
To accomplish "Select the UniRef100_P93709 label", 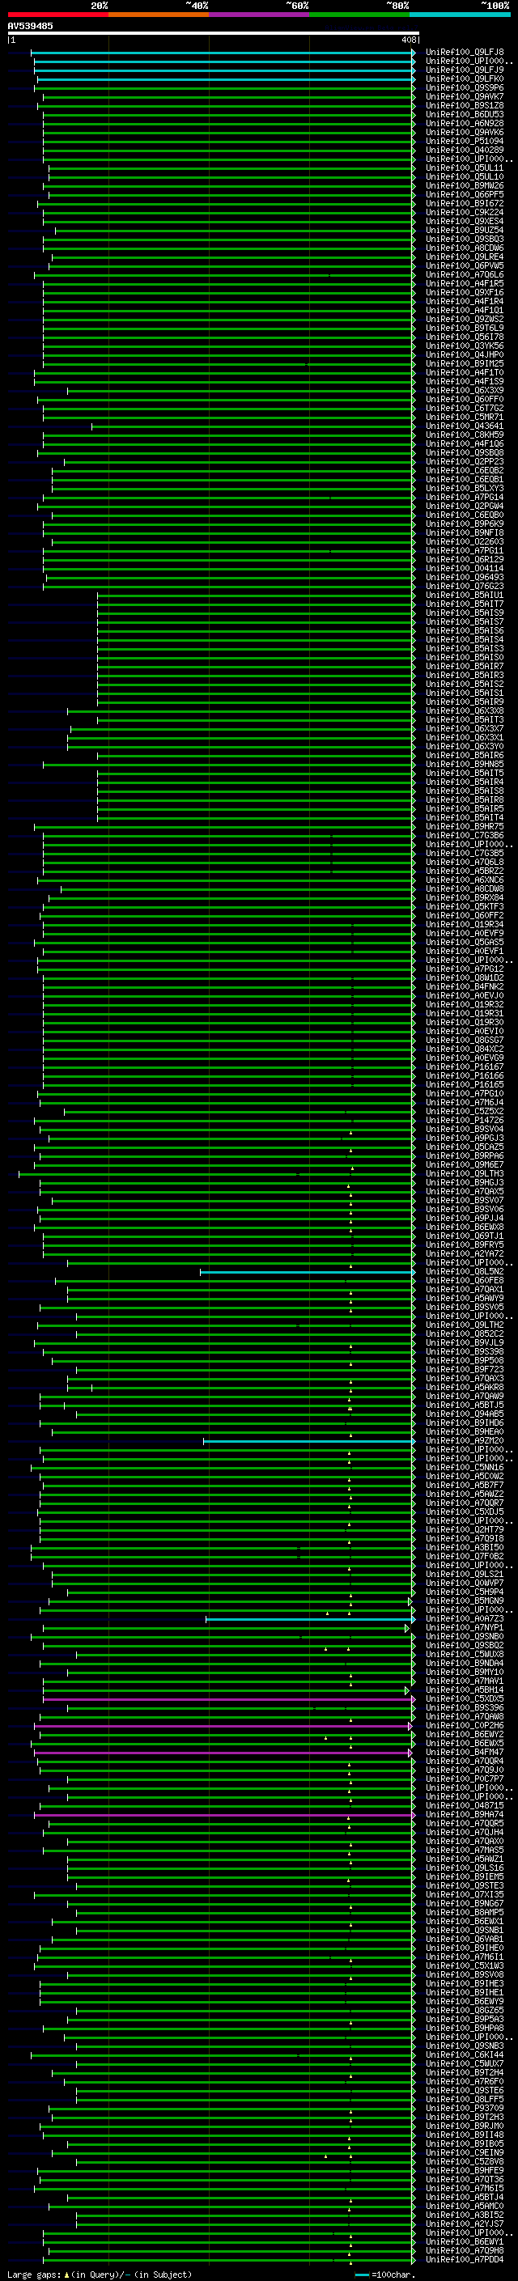I will tap(465, 2109).
